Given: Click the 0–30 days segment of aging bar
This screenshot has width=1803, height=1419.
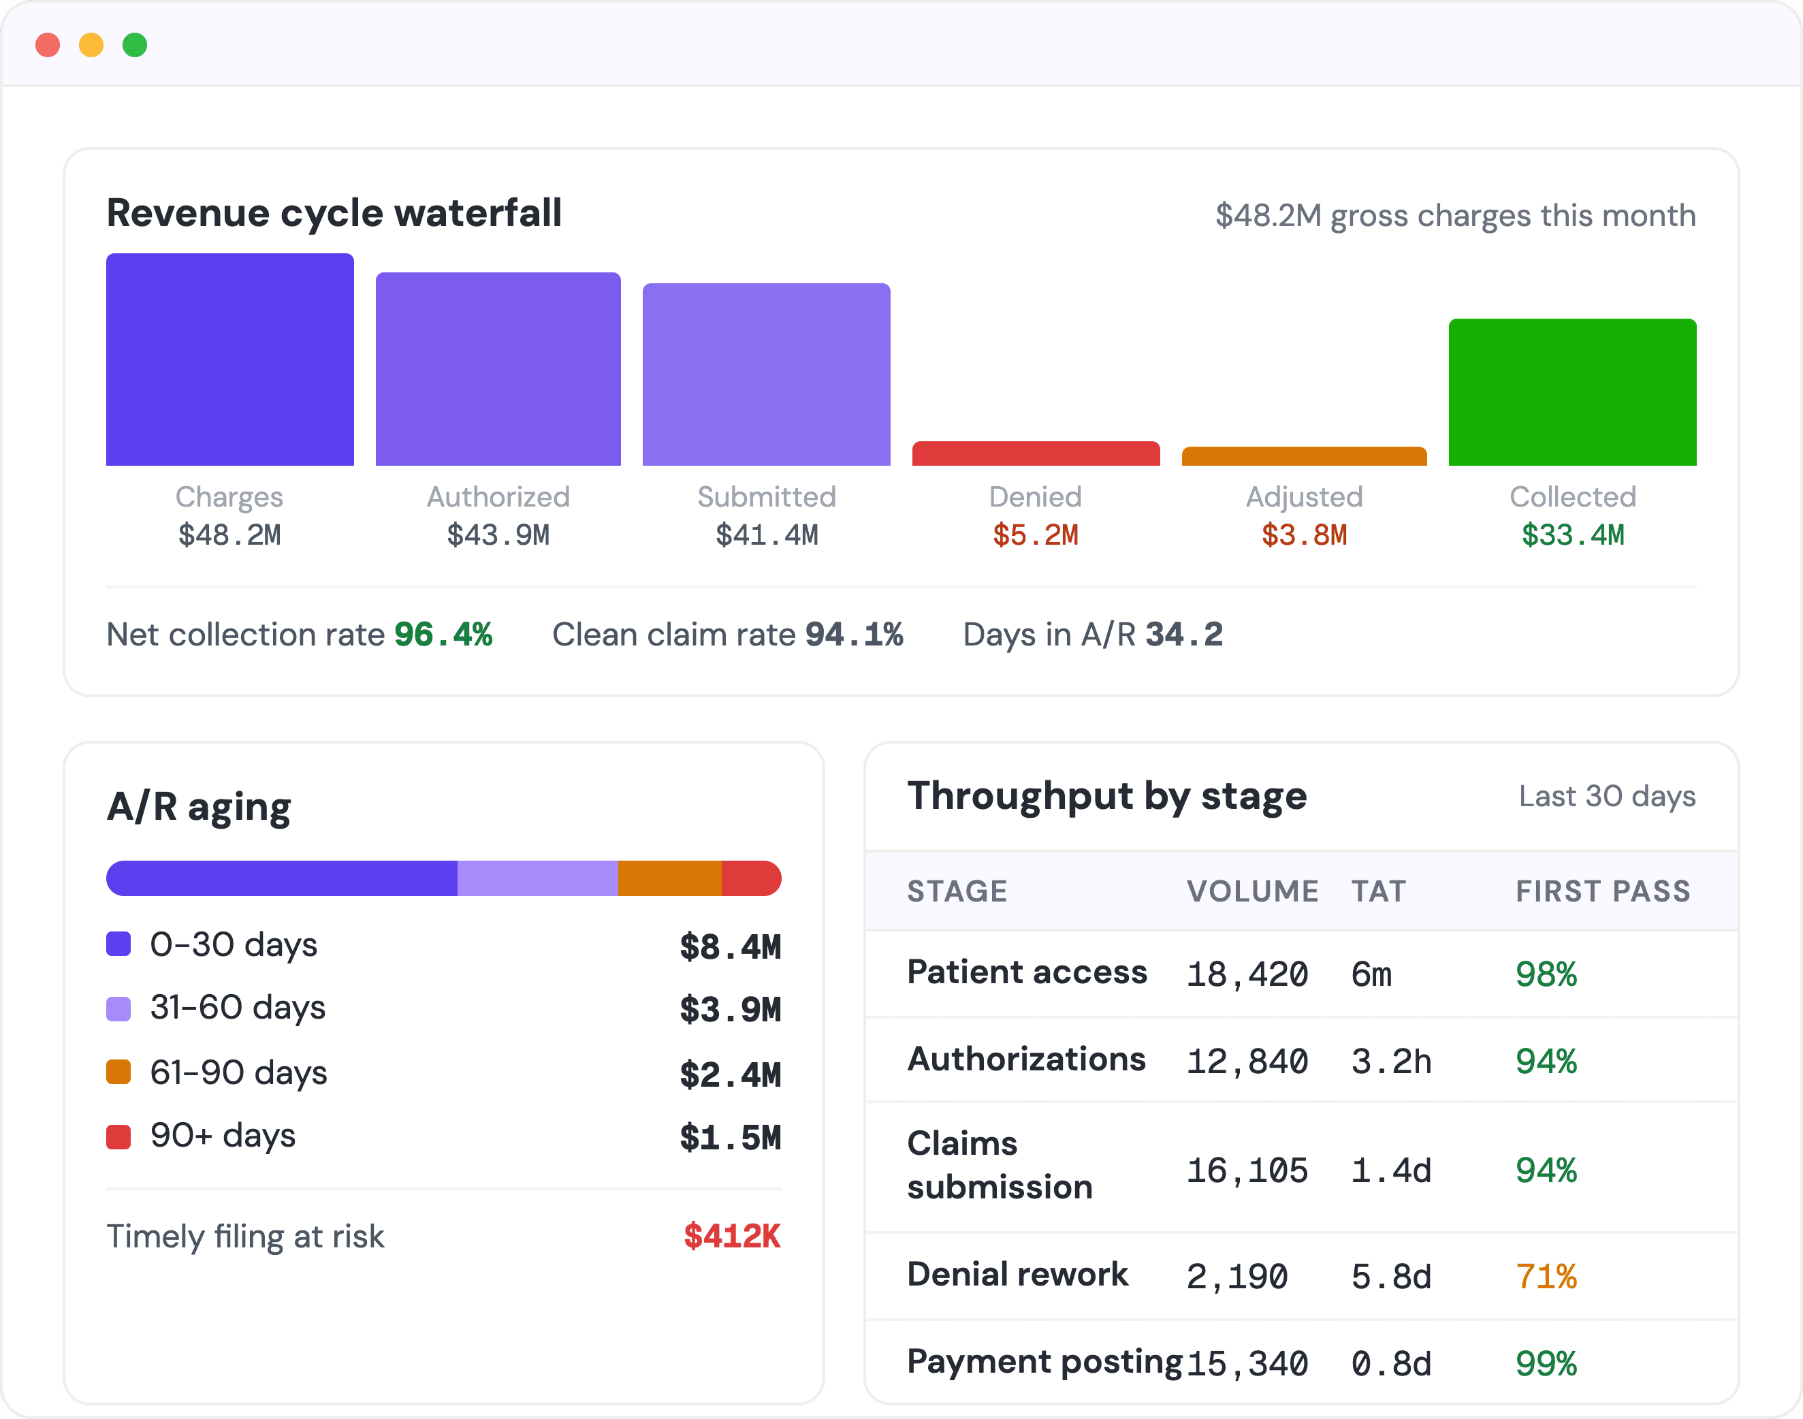Looking at the screenshot, I should pos(282,878).
